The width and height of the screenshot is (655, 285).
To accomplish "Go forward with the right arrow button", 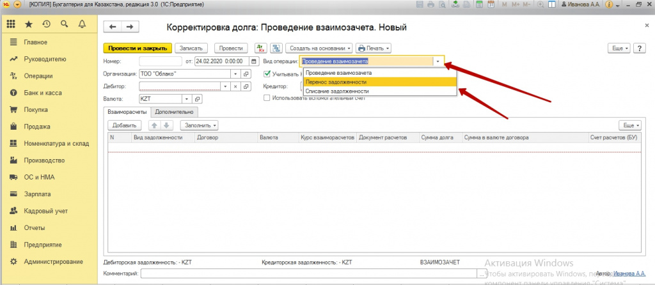I will click(130, 27).
